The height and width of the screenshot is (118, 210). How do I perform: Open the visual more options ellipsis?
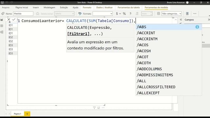(x=103, y=108)
